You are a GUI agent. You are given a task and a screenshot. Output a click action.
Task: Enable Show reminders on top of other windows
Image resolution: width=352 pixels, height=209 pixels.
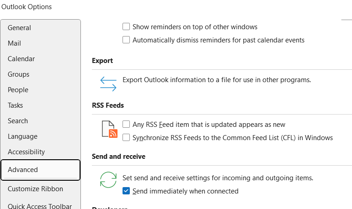point(126,26)
